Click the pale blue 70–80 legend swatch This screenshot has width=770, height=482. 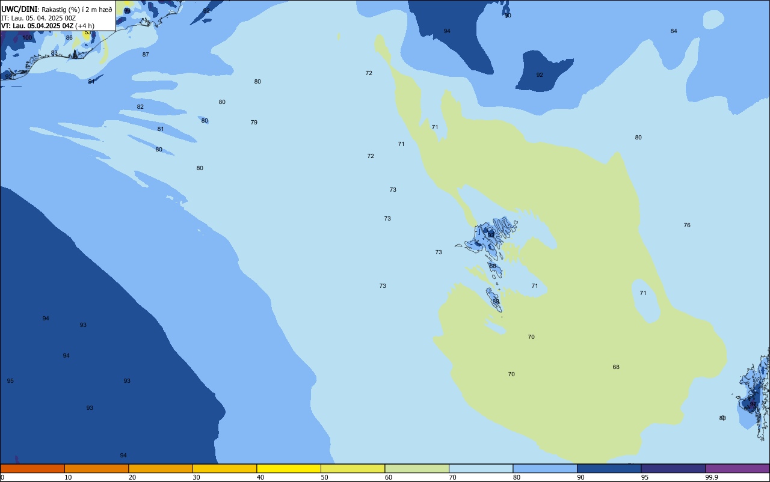pos(481,468)
